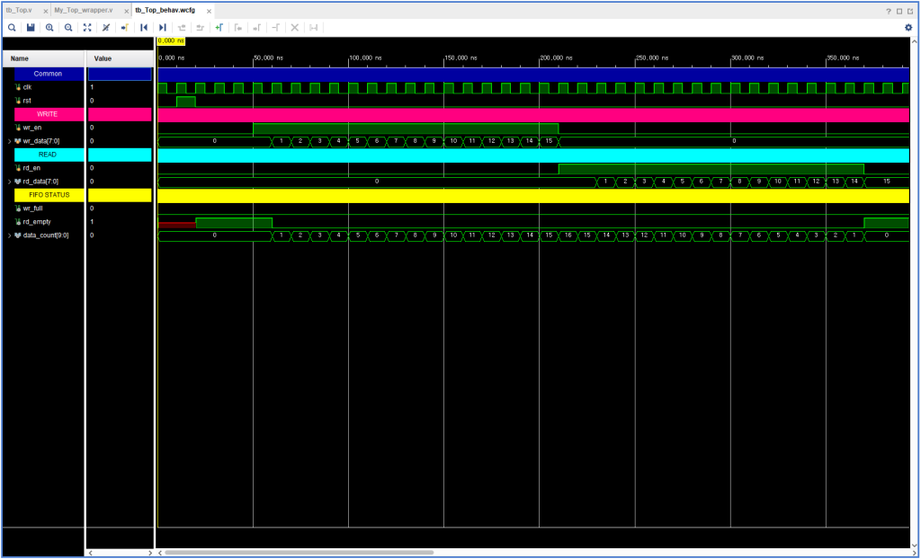The height and width of the screenshot is (559, 921).
Task: Select the tb_Top_behav.wcfg tab
Action: coord(165,11)
